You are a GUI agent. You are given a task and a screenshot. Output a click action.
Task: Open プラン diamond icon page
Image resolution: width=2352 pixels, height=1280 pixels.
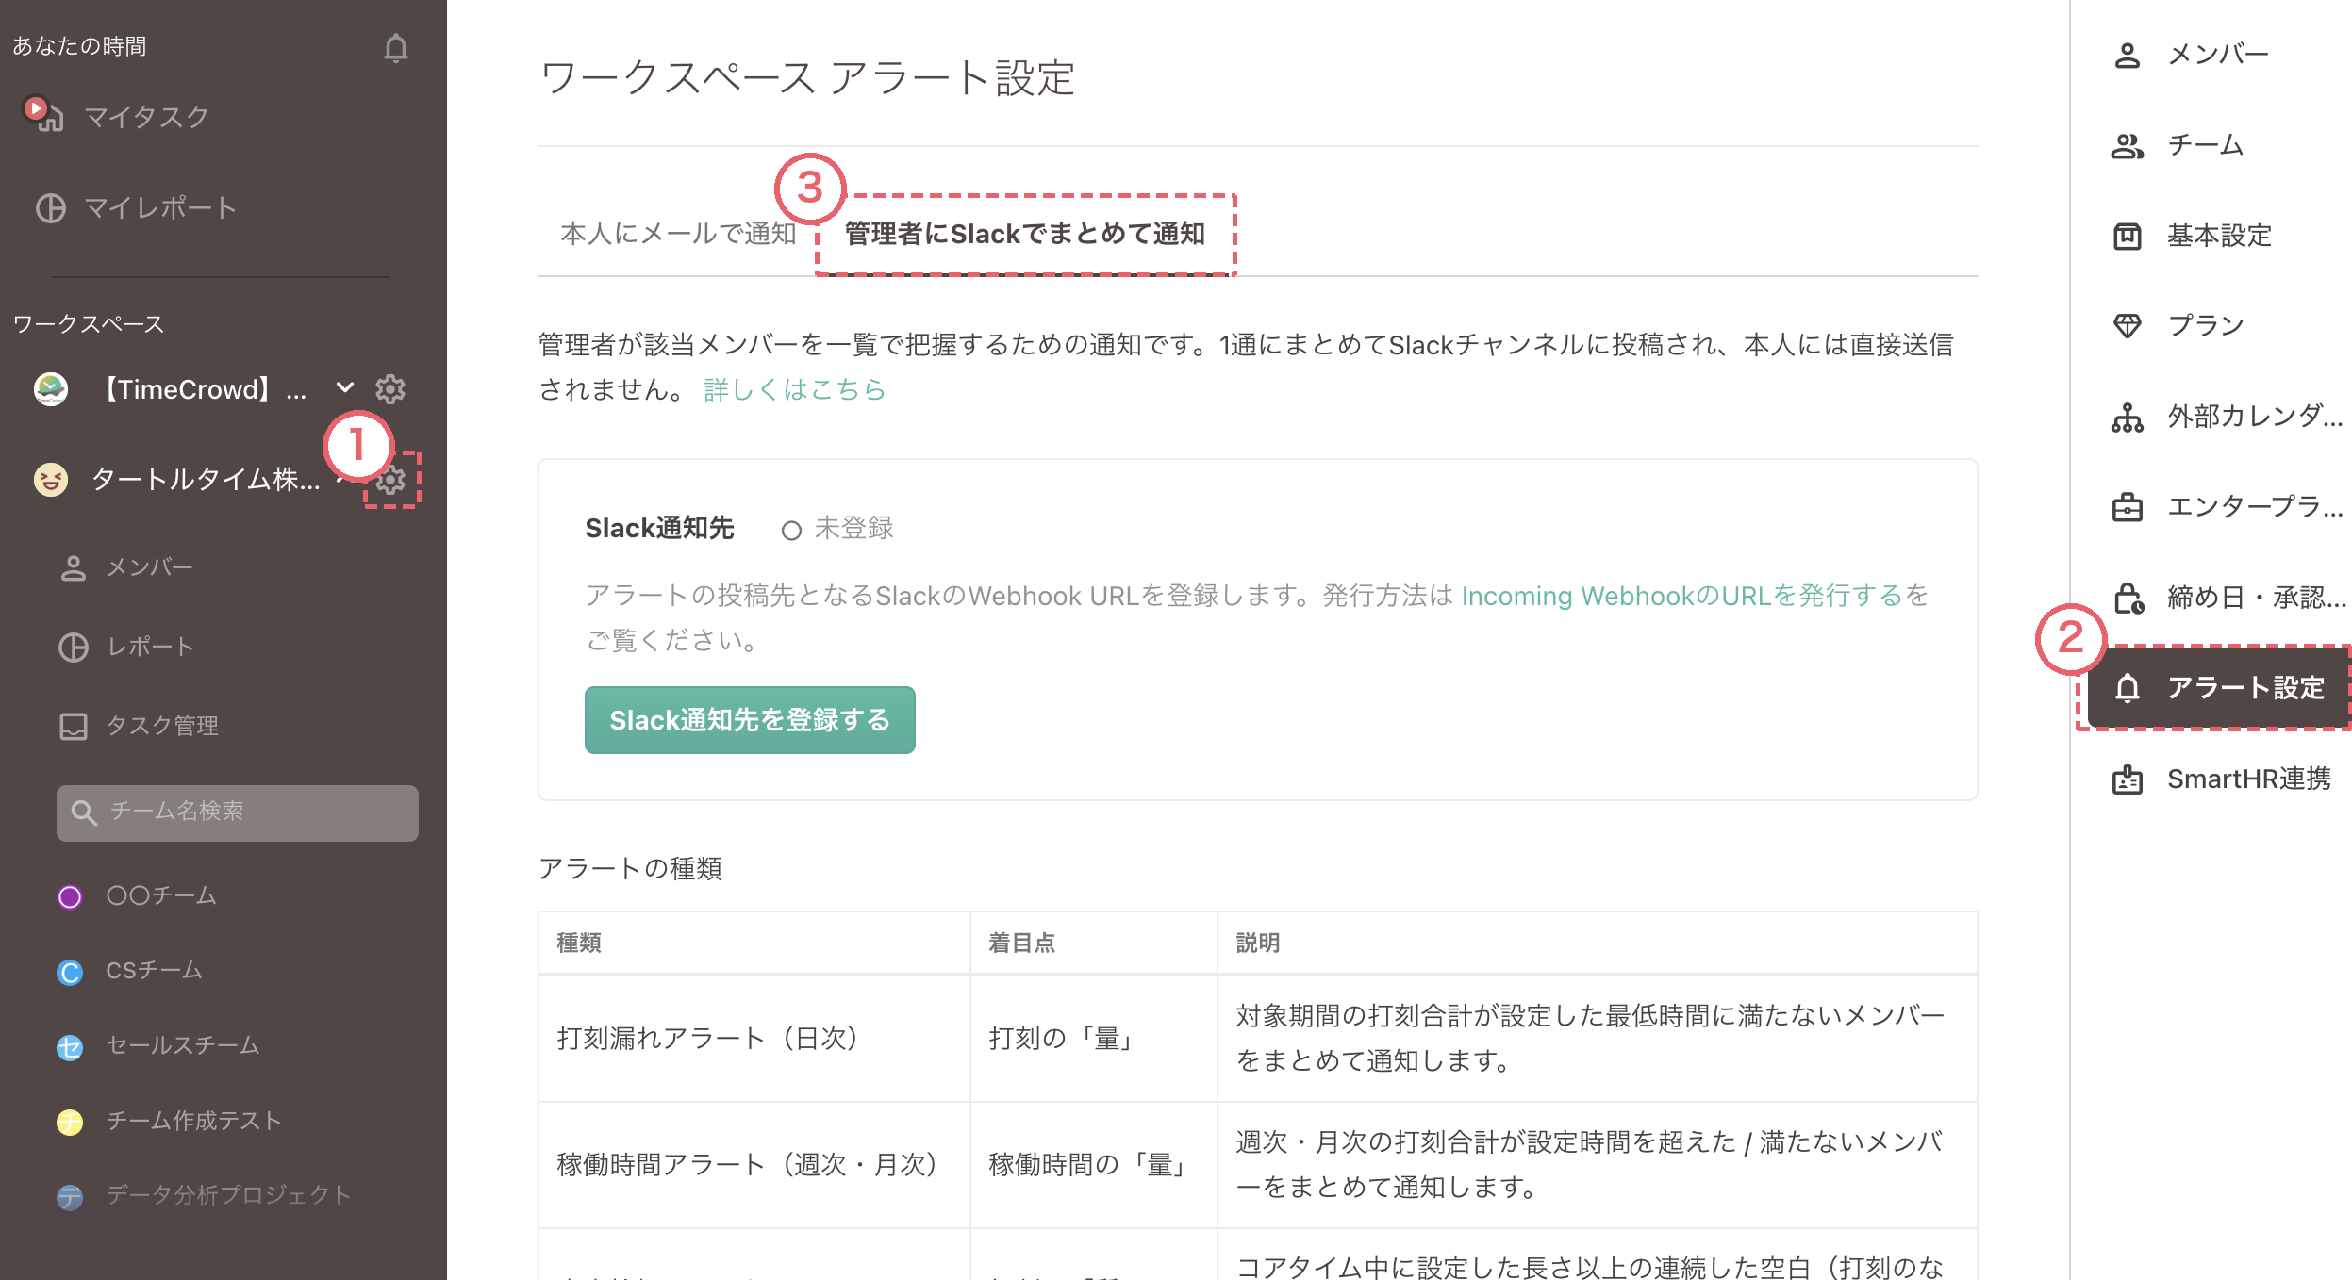pyautogui.click(x=2128, y=326)
